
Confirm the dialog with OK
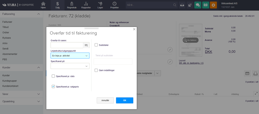pyautogui.click(x=125, y=100)
